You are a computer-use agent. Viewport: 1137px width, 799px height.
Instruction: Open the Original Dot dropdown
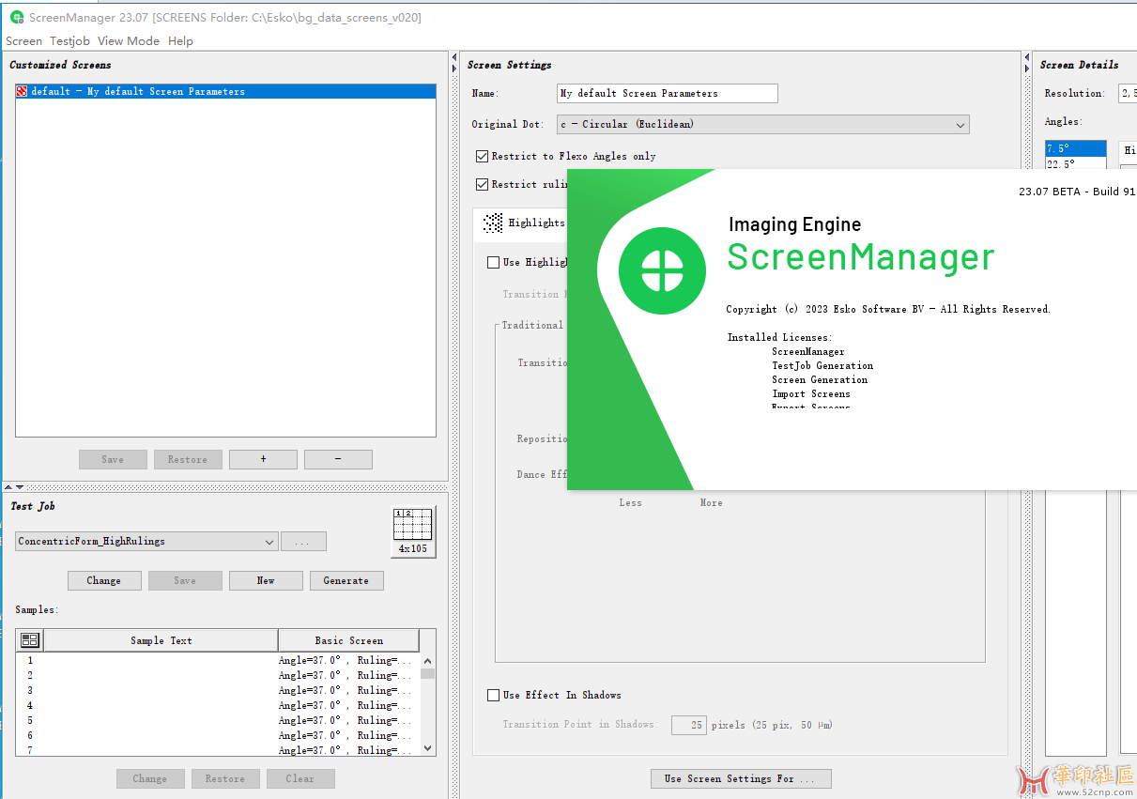pyautogui.click(x=763, y=124)
